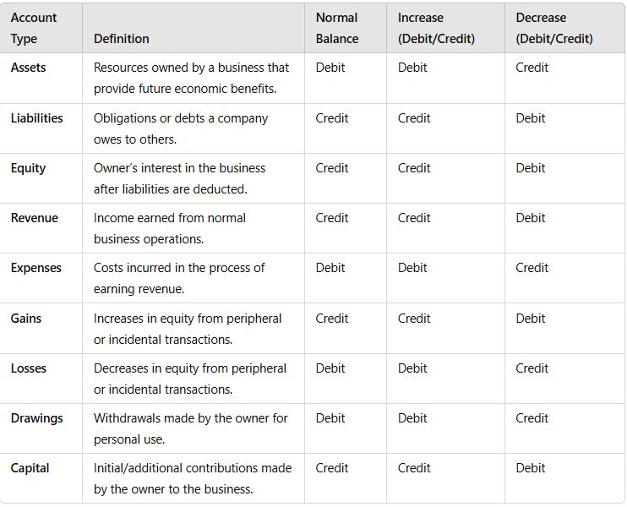Click the Increase (Debit/Credit) column header
Screen dimensions: 627x507
click(x=436, y=28)
